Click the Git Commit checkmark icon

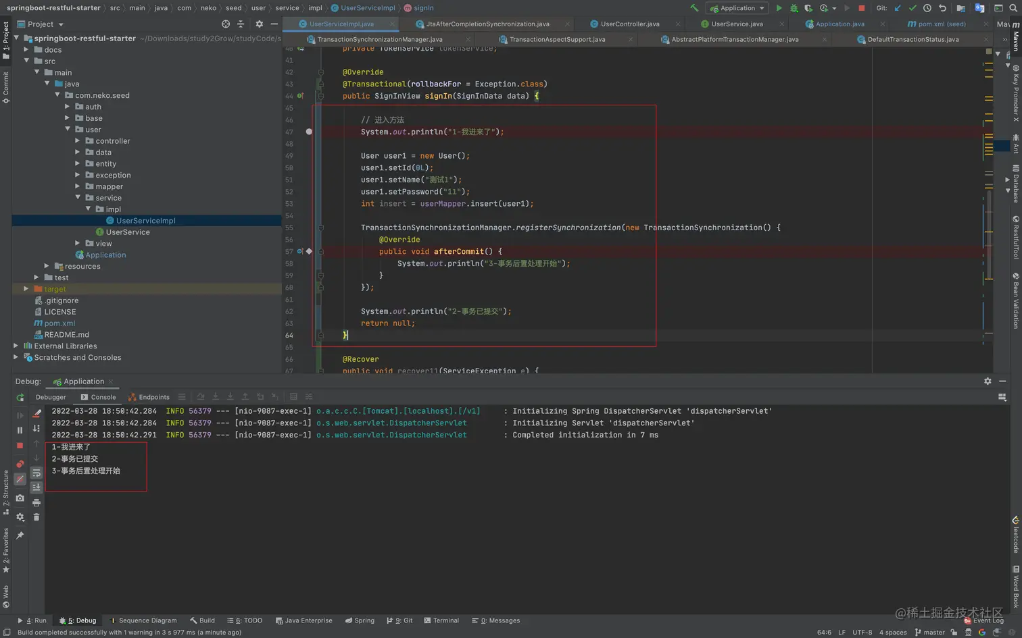pyautogui.click(x=912, y=8)
